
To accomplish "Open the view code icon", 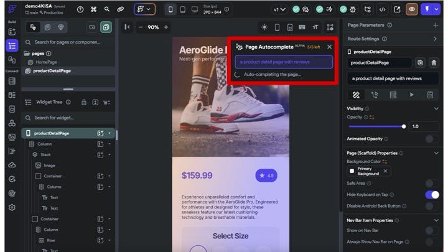I will 382,9.
